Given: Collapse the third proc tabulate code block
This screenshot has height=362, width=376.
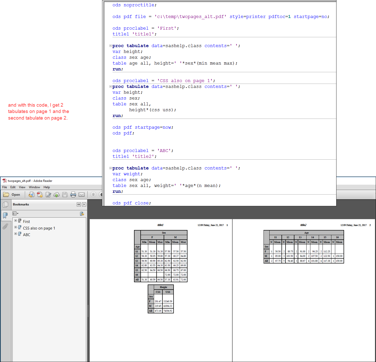Looking at the screenshot, I should tap(110, 168).
